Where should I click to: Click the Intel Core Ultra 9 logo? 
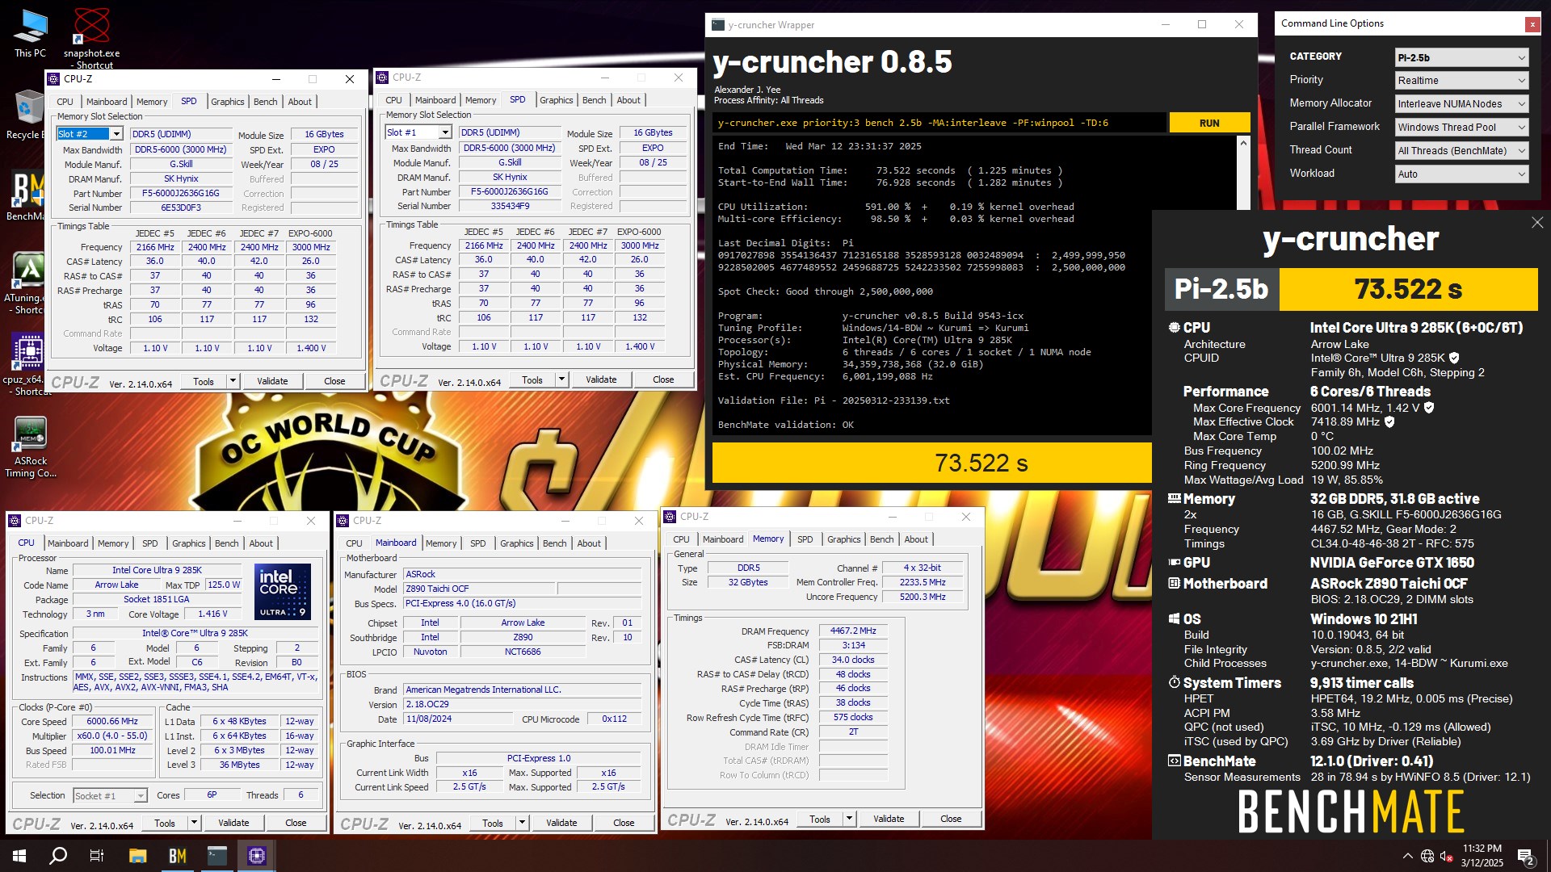283,592
